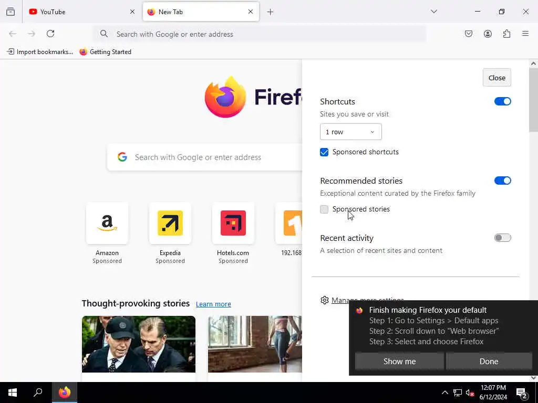Open a new tab with plus button
538x403 pixels.
pos(270,12)
